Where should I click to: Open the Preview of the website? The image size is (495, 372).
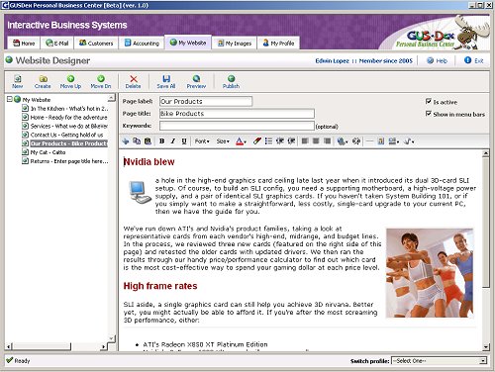click(x=196, y=81)
